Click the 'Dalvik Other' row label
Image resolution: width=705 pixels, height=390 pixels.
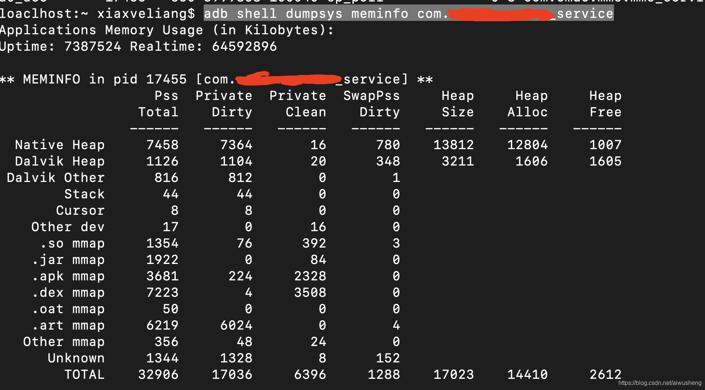pos(56,178)
